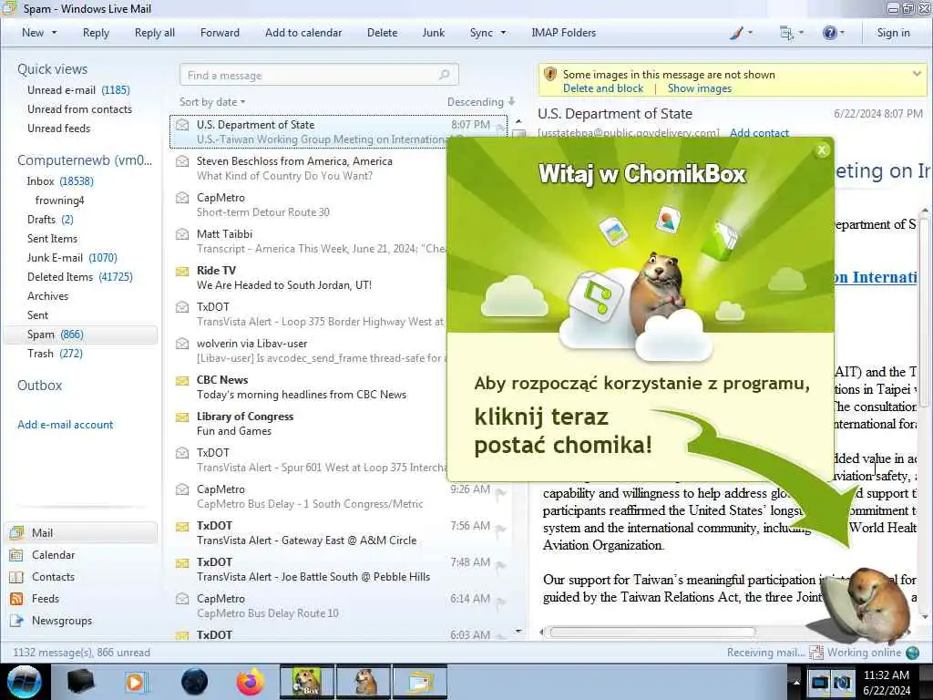Screen dimensions: 933x700
Task: Click Show images link
Action: point(699,88)
